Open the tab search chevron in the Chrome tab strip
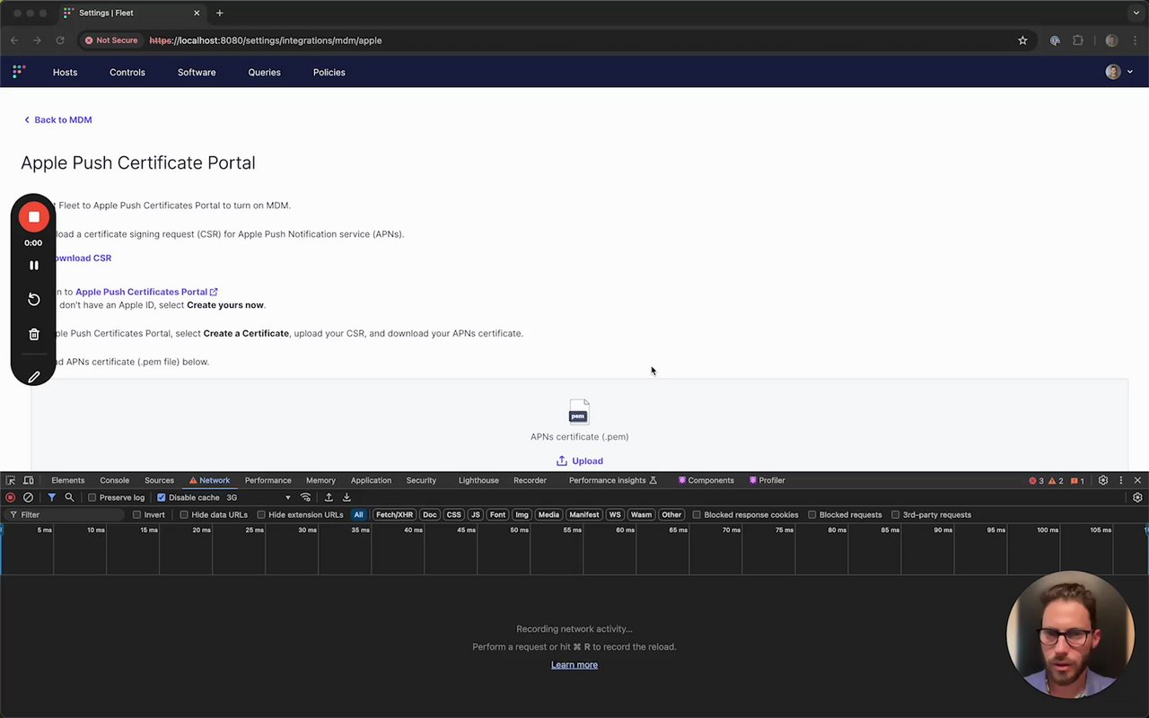 (x=1136, y=13)
